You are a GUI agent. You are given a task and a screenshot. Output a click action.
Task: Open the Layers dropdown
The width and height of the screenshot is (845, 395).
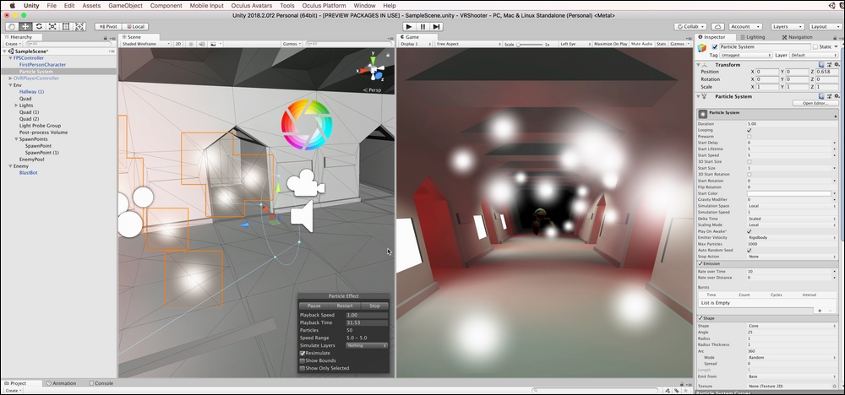pyautogui.click(x=787, y=26)
